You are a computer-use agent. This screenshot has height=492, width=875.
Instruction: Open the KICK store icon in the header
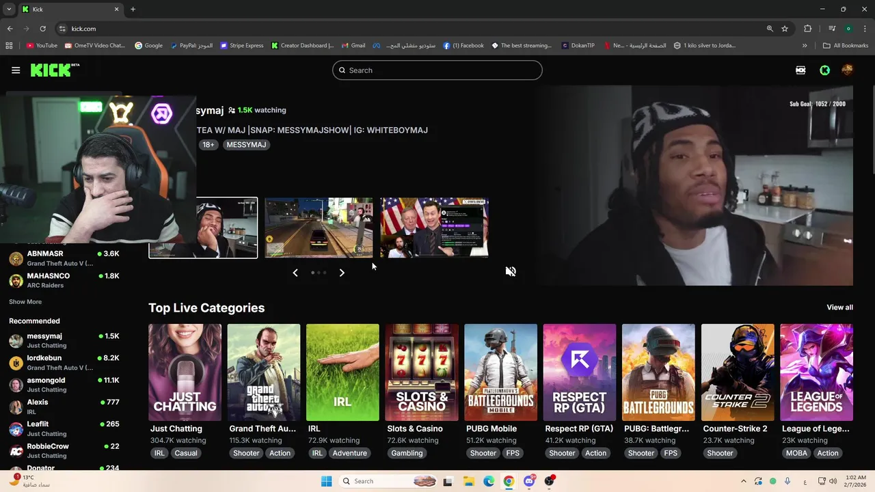(x=800, y=70)
